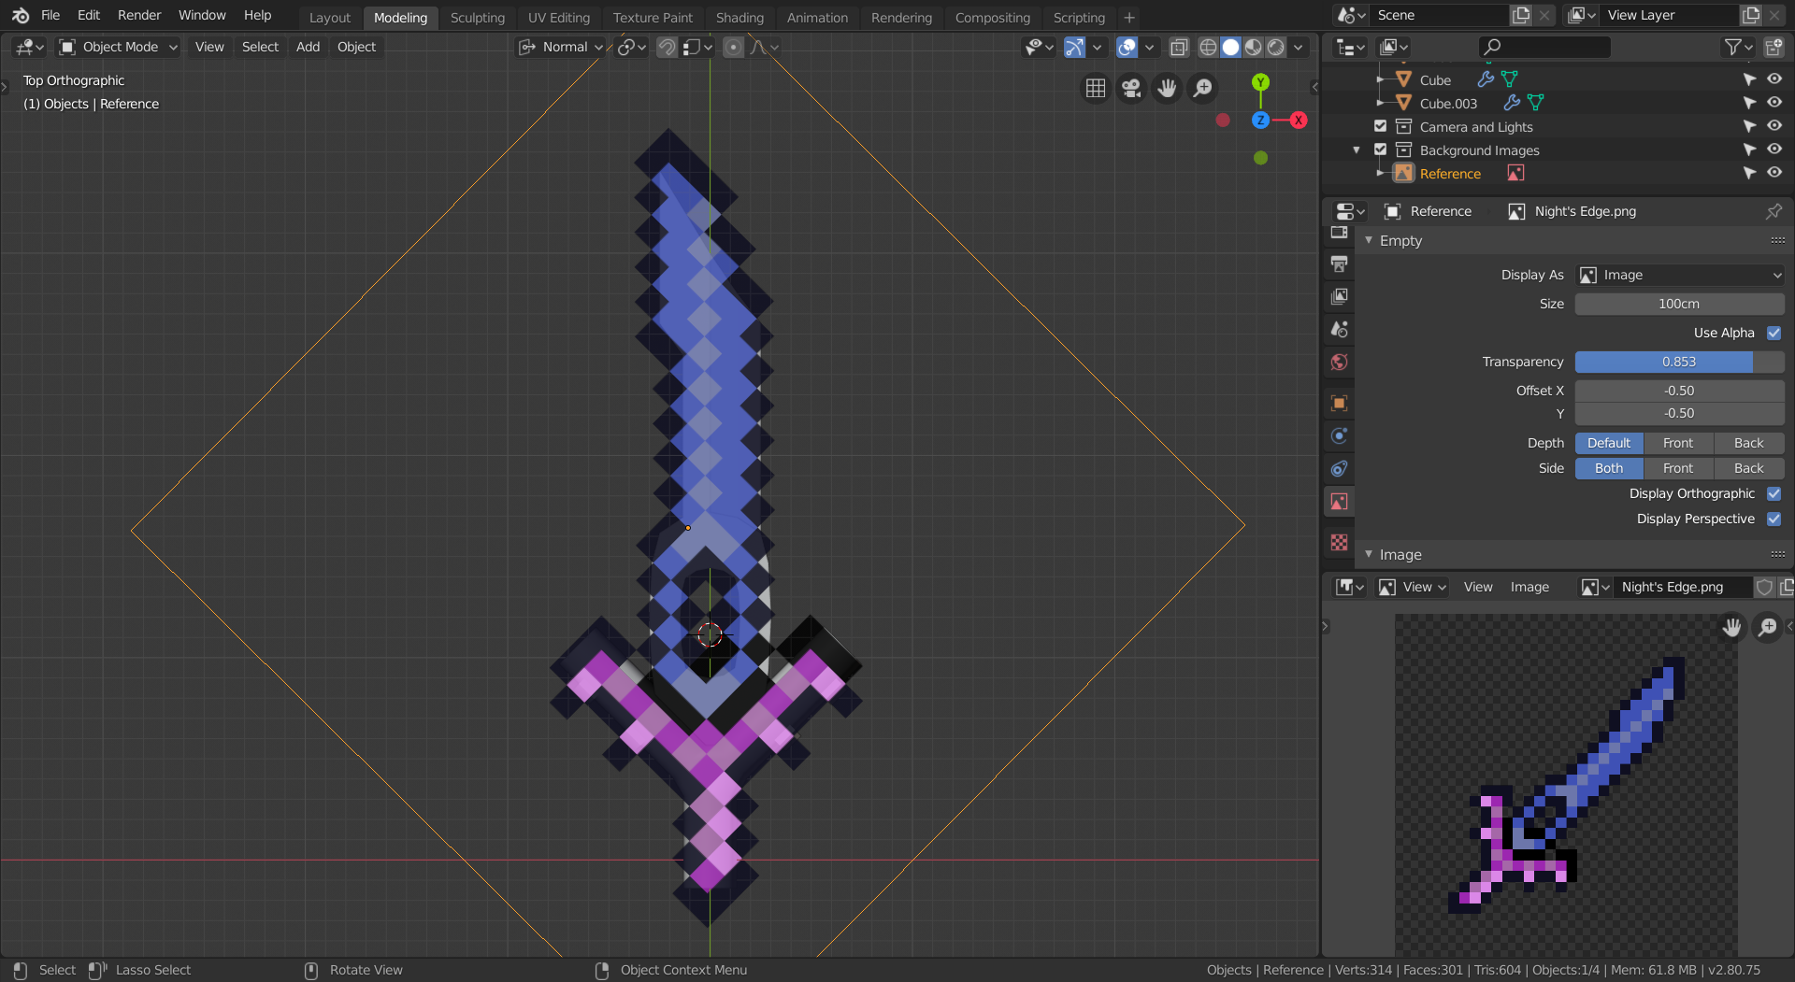
Task: Set Side to Back
Action: click(x=1749, y=469)
